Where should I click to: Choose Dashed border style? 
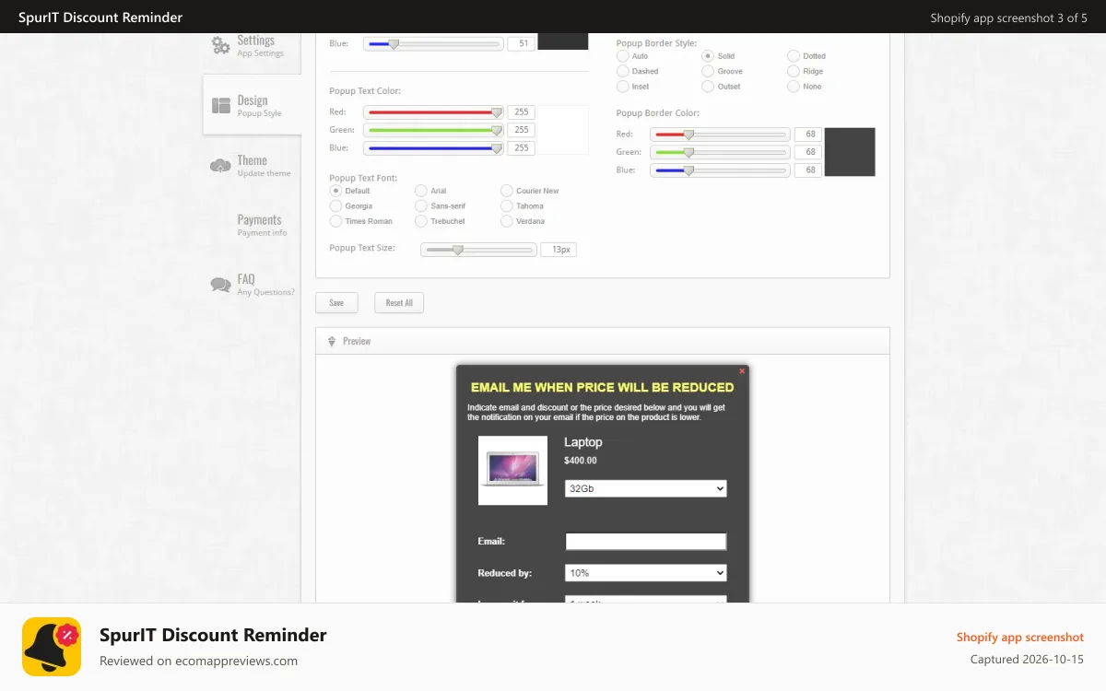pyautogui.click(x=623, y=71)
